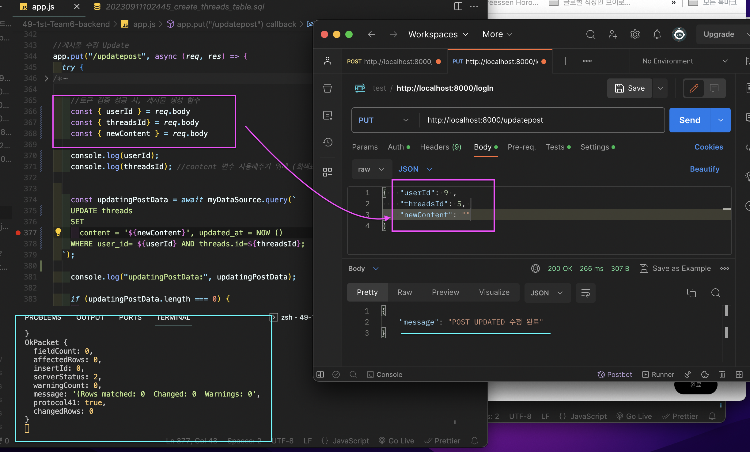Switch to the Headers (9) tab

[x=440, y=147]
